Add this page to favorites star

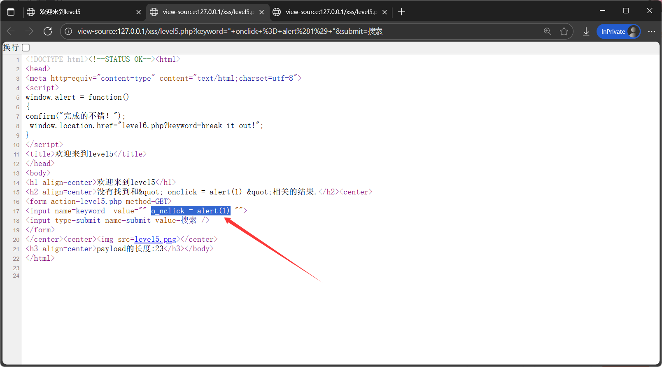tap(564, 31)
